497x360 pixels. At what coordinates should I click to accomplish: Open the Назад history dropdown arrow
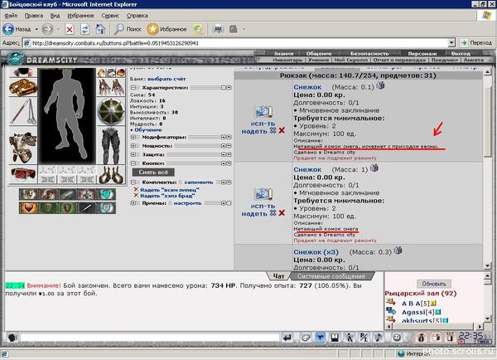[36, 30]
